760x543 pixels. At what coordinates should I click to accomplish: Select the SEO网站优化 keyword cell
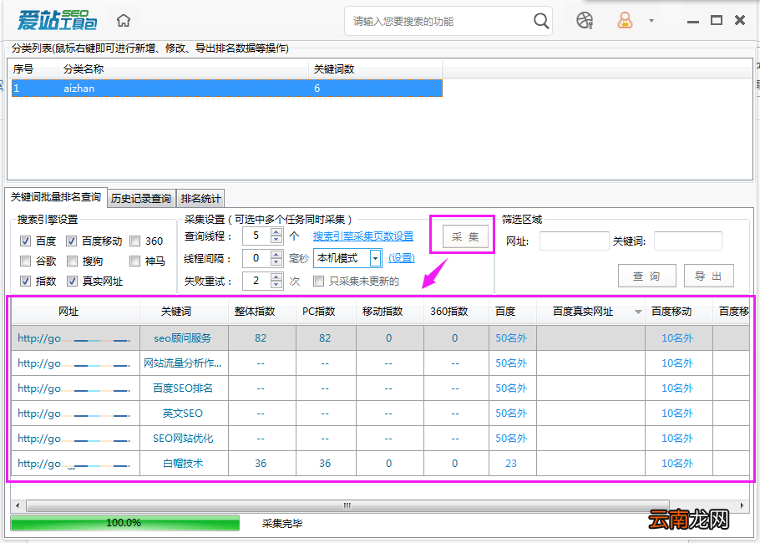[x=183, y=439]
